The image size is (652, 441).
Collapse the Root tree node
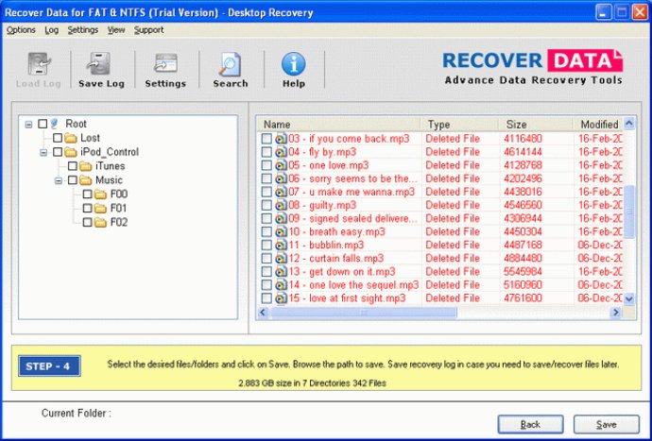[28, 125]
